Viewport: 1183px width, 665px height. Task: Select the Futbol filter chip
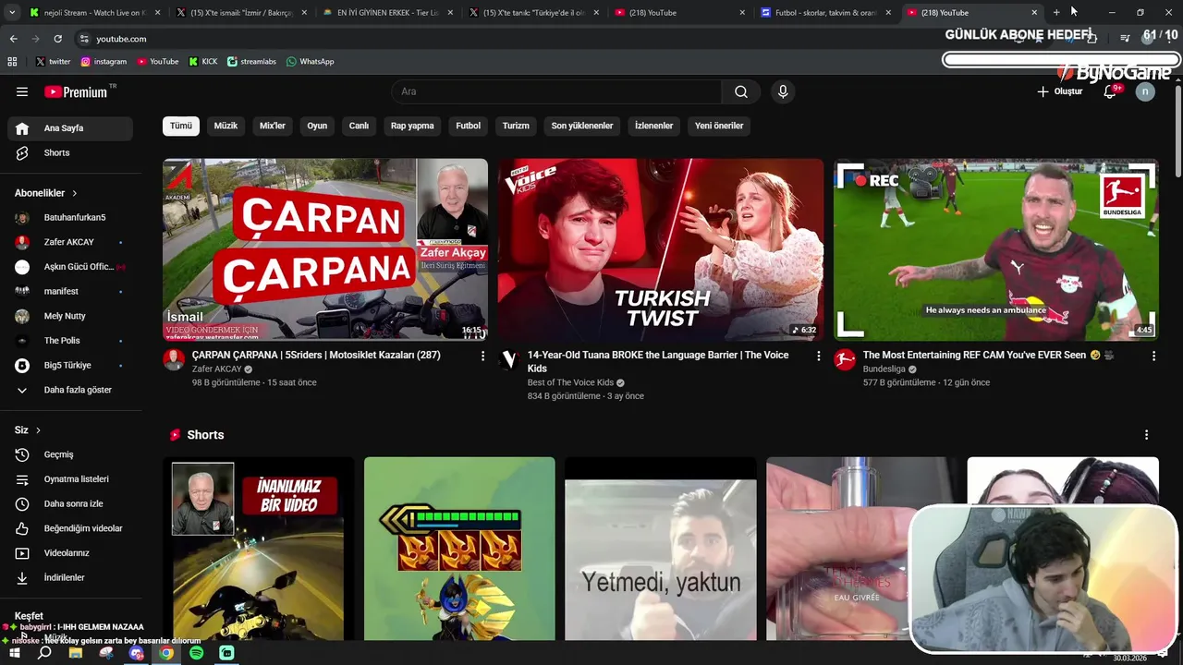[469, 126]
